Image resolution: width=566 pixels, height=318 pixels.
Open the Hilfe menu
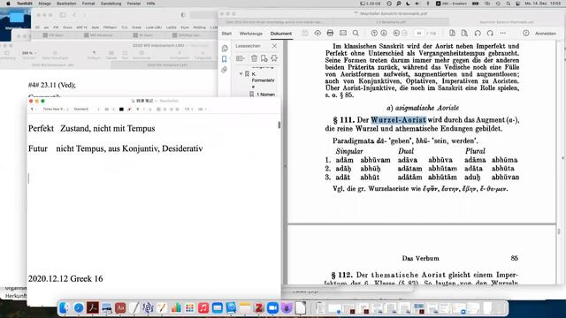click(150, 4)
